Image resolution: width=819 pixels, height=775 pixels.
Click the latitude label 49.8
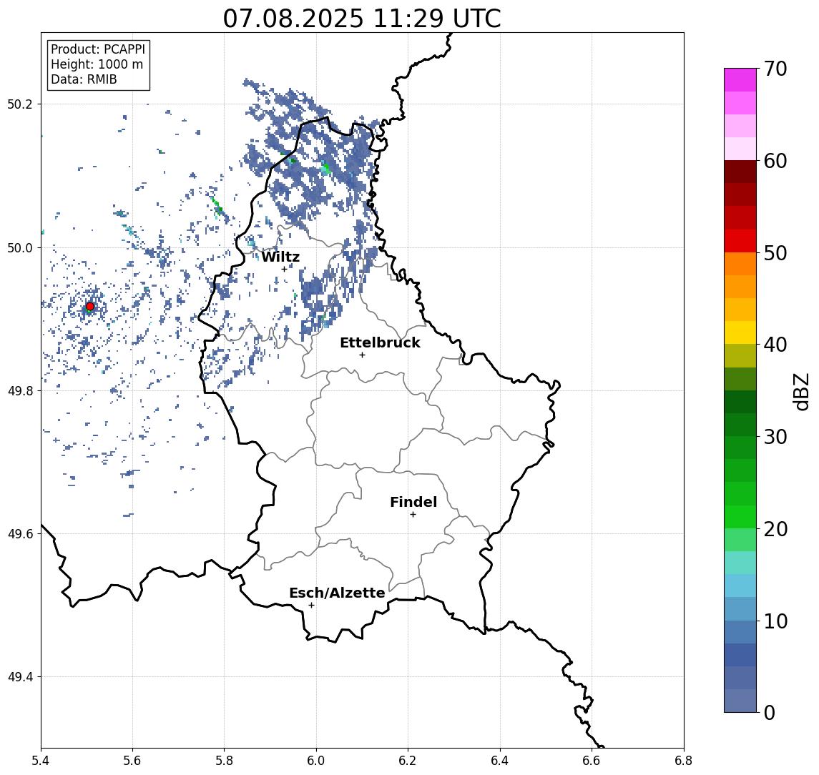(20, 390)
